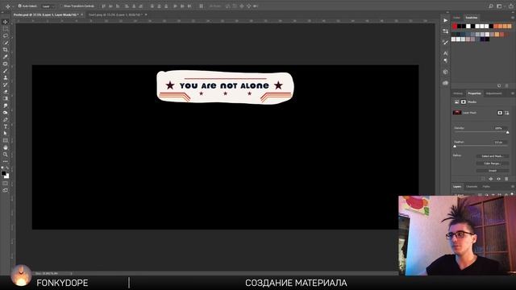
Task: Click the Color Range button
Action: [493, 164]
